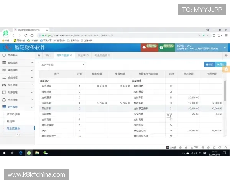
Task: Click the sound icon in browser status bar
Action: pos(220,148)
